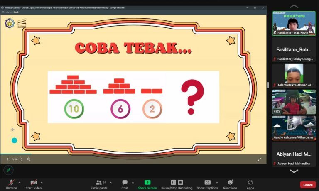Open the Participants panel
The image size is (319, 191).
(x=99, y=183)
